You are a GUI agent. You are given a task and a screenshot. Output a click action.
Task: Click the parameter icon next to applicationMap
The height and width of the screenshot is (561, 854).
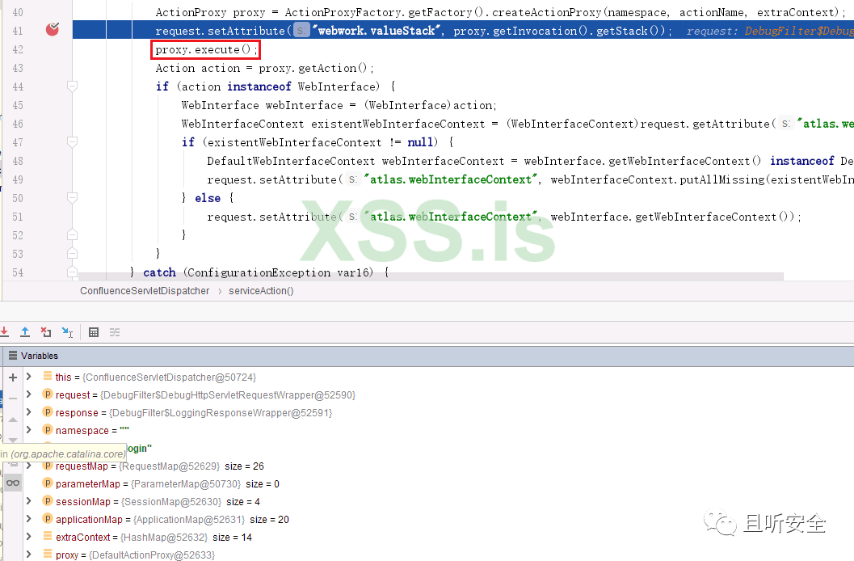coord(48,519)
